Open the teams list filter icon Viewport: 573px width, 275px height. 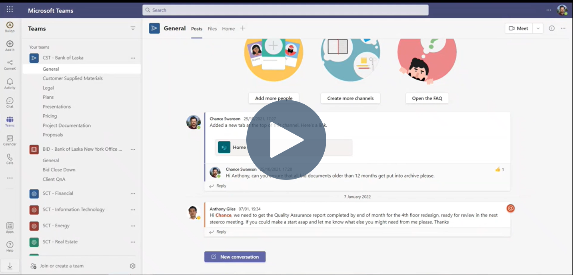[x=133, y=28]
